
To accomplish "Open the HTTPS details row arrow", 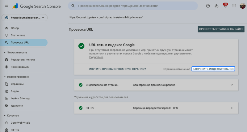I will (232, 108).
